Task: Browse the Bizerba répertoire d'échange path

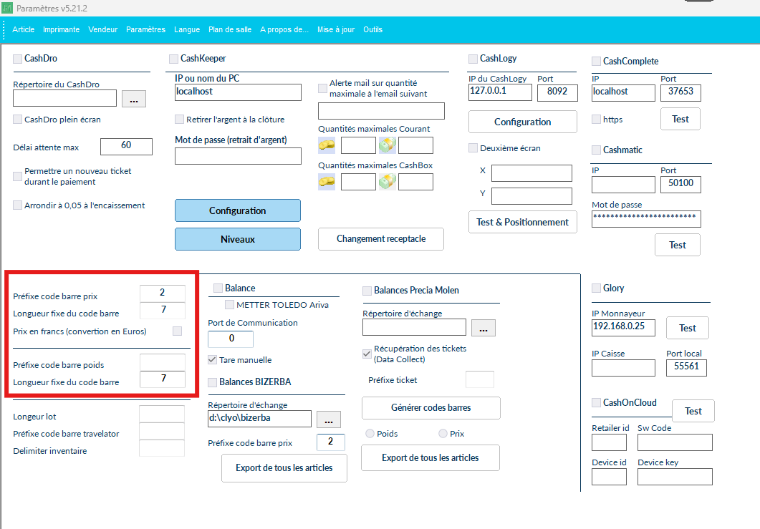Action: click(328, 419)
